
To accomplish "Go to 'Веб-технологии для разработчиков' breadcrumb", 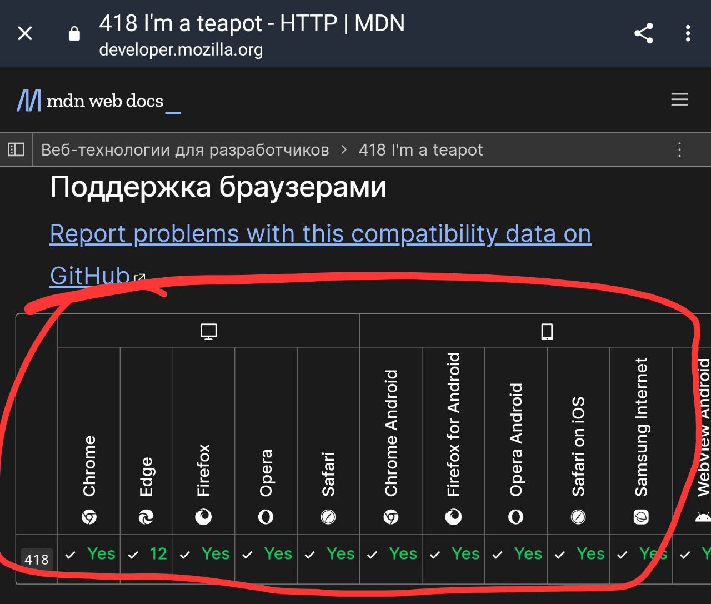I will click(185, 150).
